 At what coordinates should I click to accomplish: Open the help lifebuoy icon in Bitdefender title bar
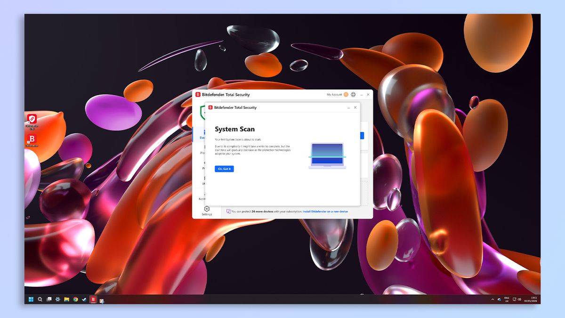tap(354, 95)
